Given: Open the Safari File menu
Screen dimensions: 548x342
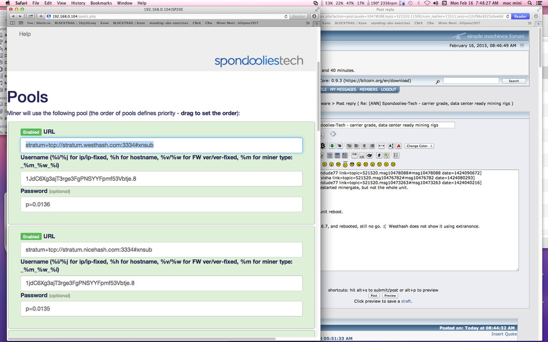Looking at the screenshot, I should (x=36, y=3).
